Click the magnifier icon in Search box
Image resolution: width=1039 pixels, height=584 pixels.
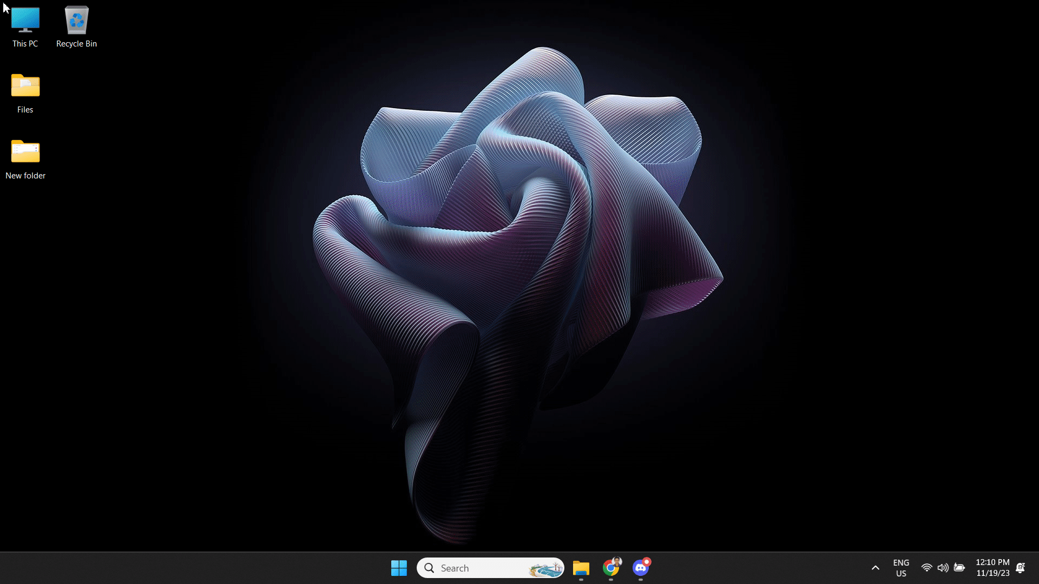[429, 568]
